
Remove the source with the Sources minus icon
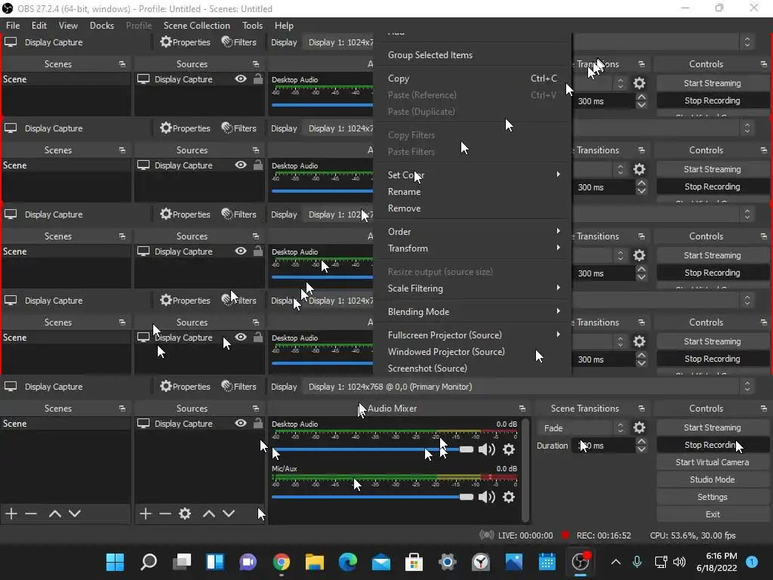165,514
